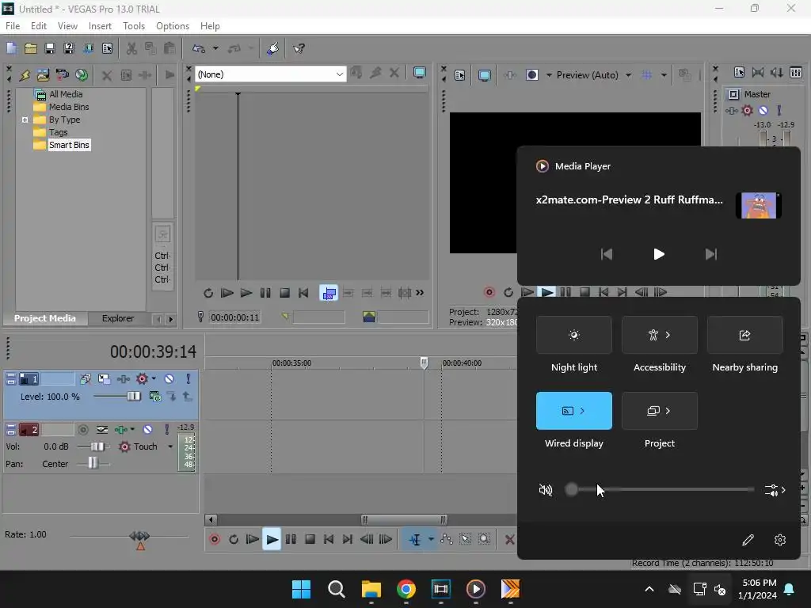The height and width of the screenshot is (608, 811).
Task: Solo audio track 2
Action: [x=166, y=429]
